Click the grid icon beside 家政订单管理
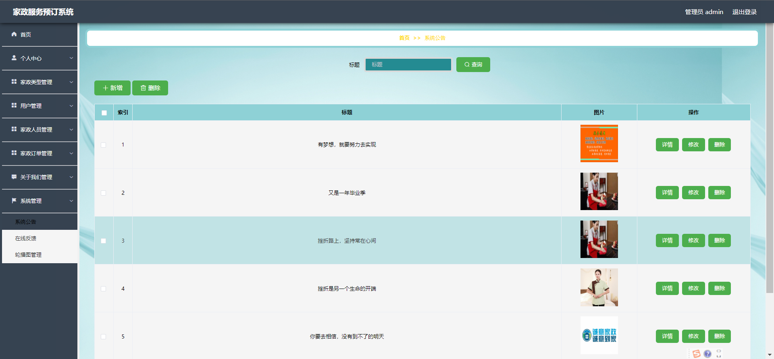This screenshot has height=359, width=774. pos(14,153)
